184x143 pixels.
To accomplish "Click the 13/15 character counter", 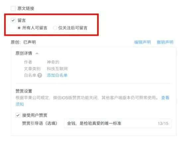I will tap(163, 123).
